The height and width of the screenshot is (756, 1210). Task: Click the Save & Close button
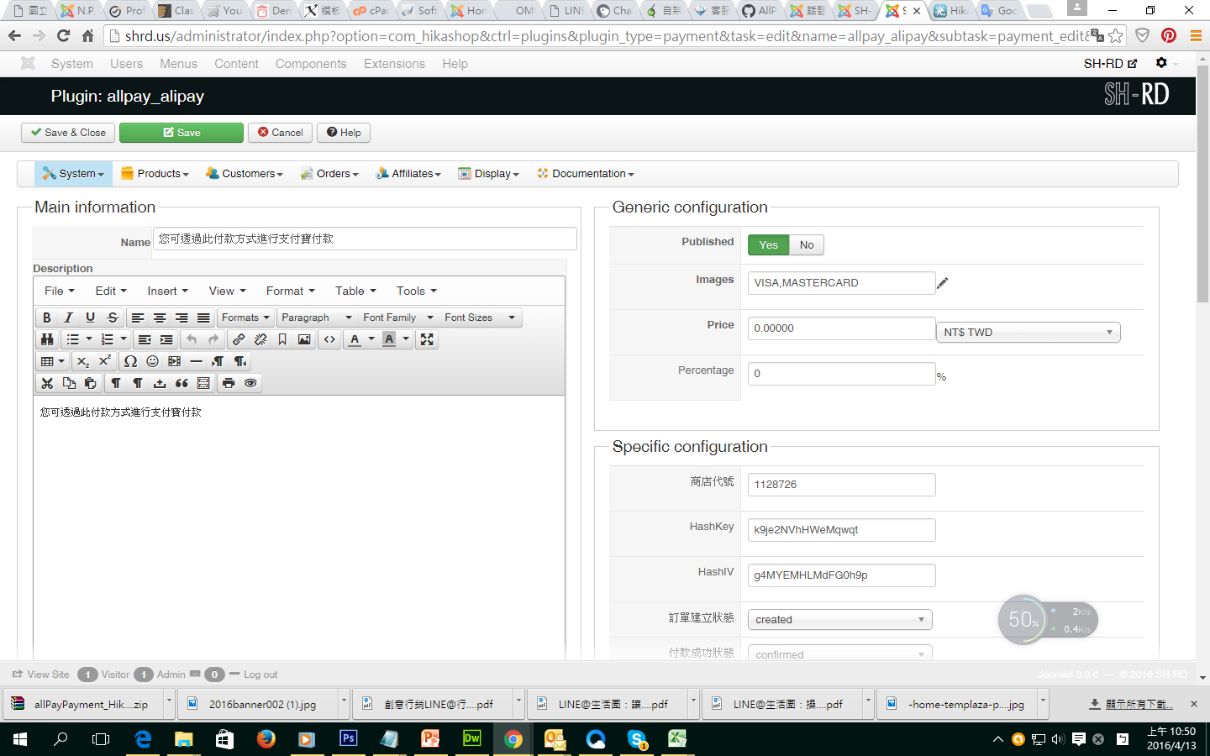(68, 133)
